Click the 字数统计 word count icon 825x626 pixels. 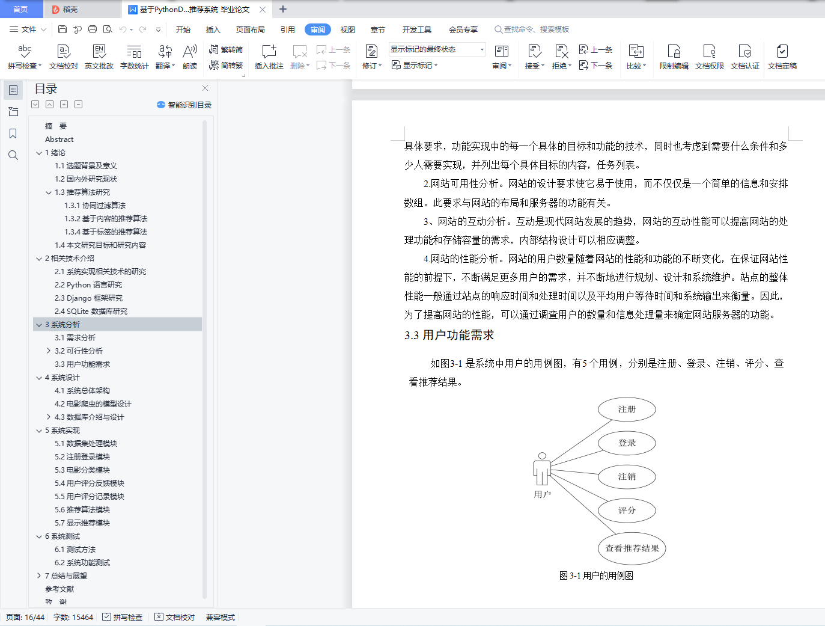pyautogui.click(x=135, y=57)
